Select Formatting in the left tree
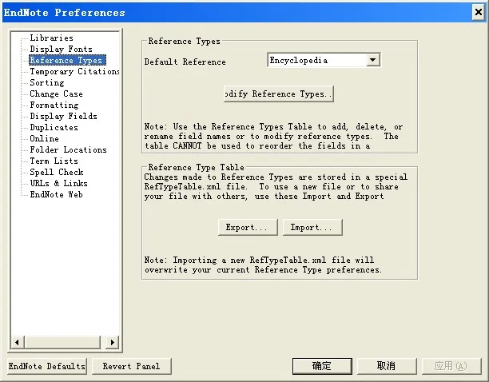The width and height of the screenshot is (489, 382). [54, 105]
